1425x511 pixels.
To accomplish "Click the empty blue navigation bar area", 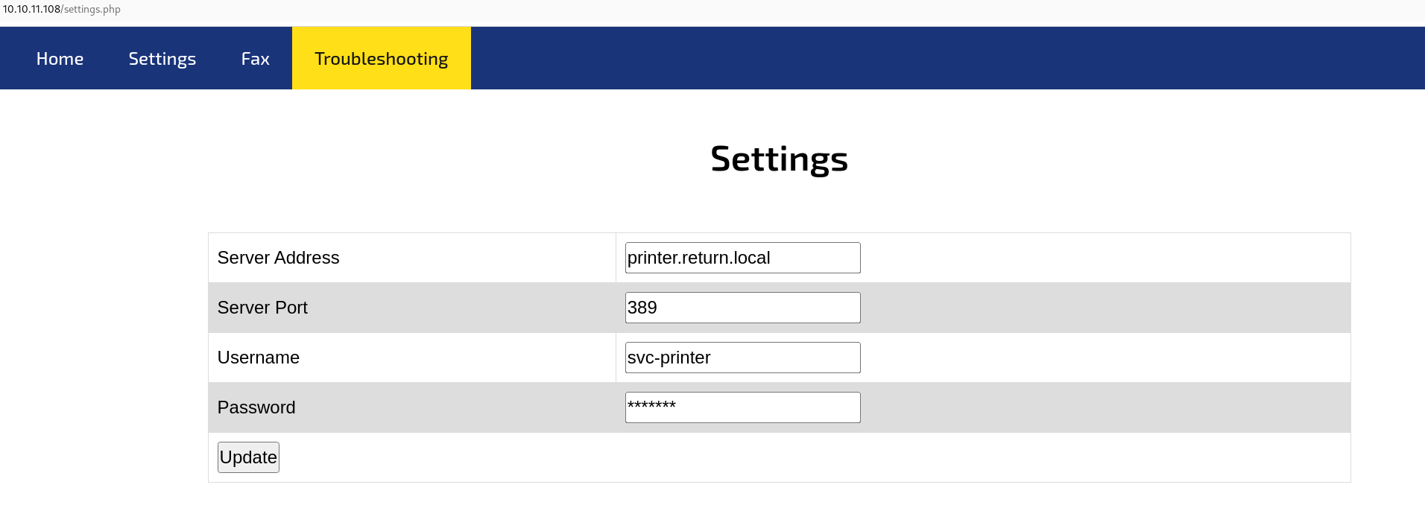I will click(x=947, y=58).
